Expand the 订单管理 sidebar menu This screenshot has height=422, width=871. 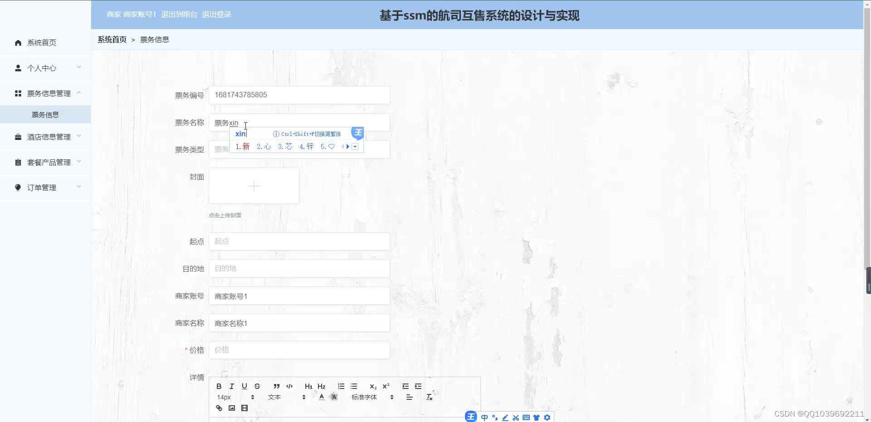(x=45, y=187)
